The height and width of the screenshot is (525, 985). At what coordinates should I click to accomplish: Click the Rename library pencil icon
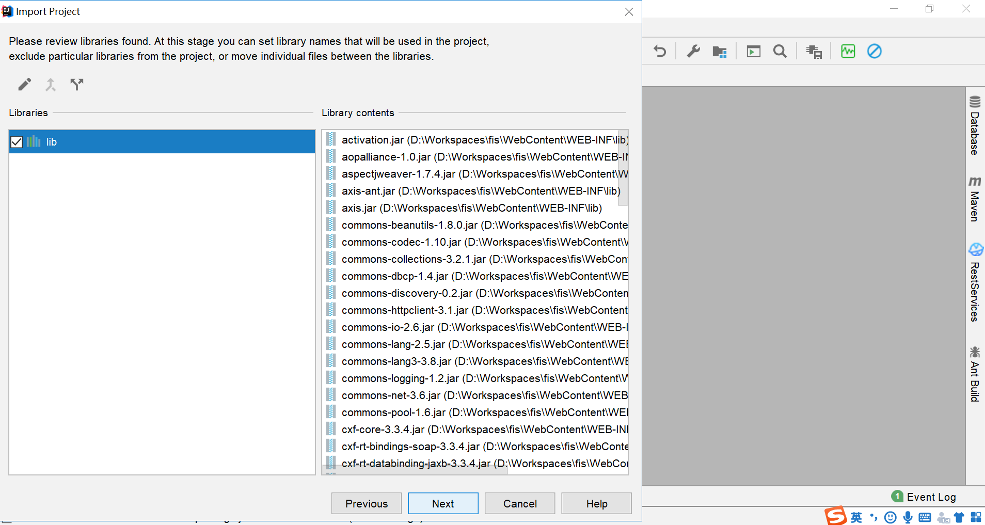24,84
